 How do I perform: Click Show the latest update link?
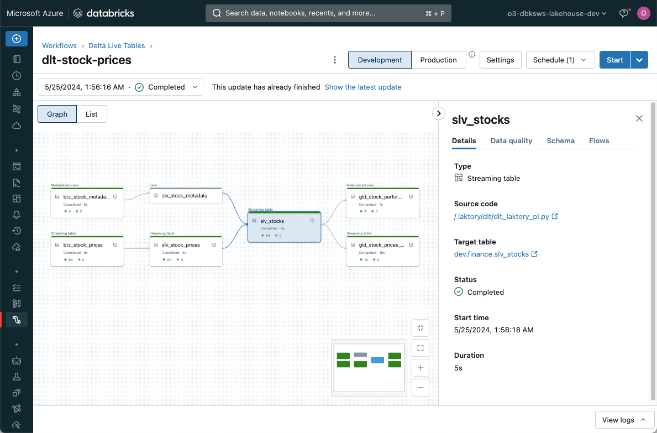[362, 87]
